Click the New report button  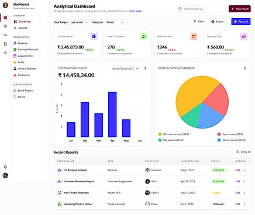point(240,9)
